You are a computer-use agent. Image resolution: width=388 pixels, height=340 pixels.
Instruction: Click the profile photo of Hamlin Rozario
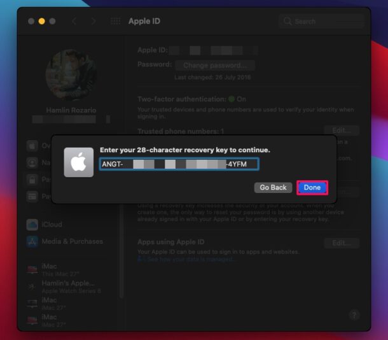coord(71,74)
